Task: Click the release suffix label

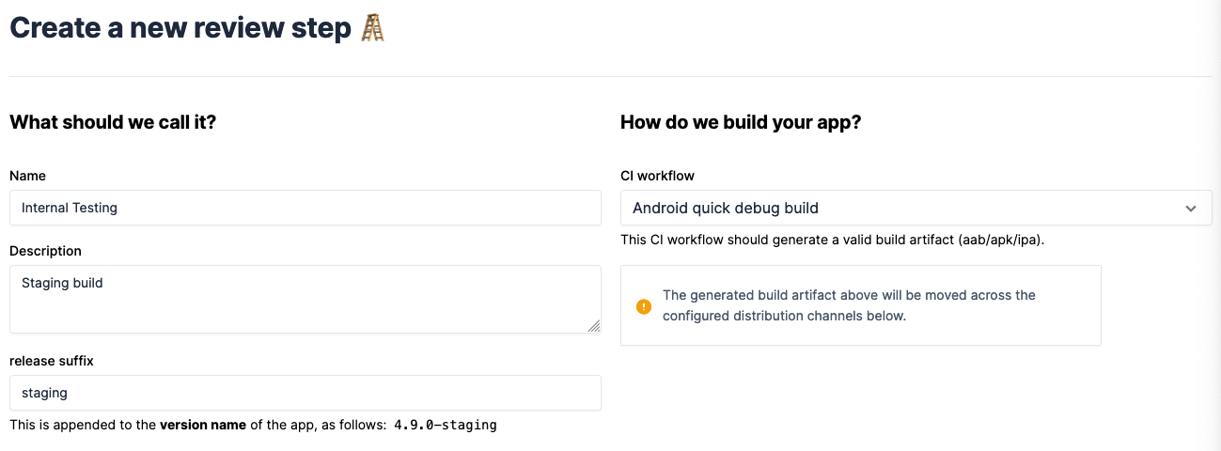Action: tap(52, 361)
